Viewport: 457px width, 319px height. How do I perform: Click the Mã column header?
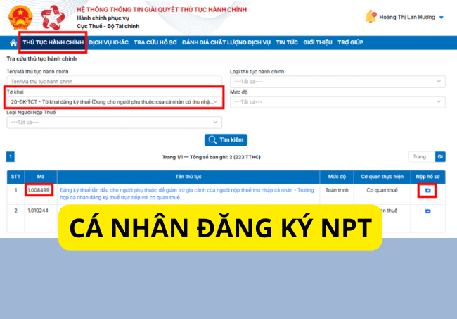(x=41, y=177)
